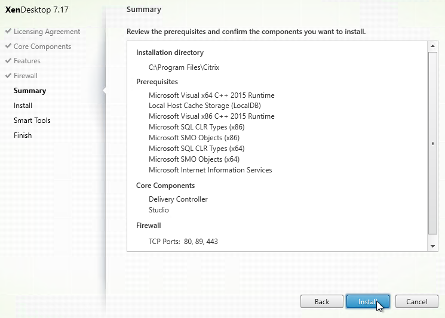The image size is (445, 318).
Task: Click Studio under Core Components list
Action: click(159, 210)
